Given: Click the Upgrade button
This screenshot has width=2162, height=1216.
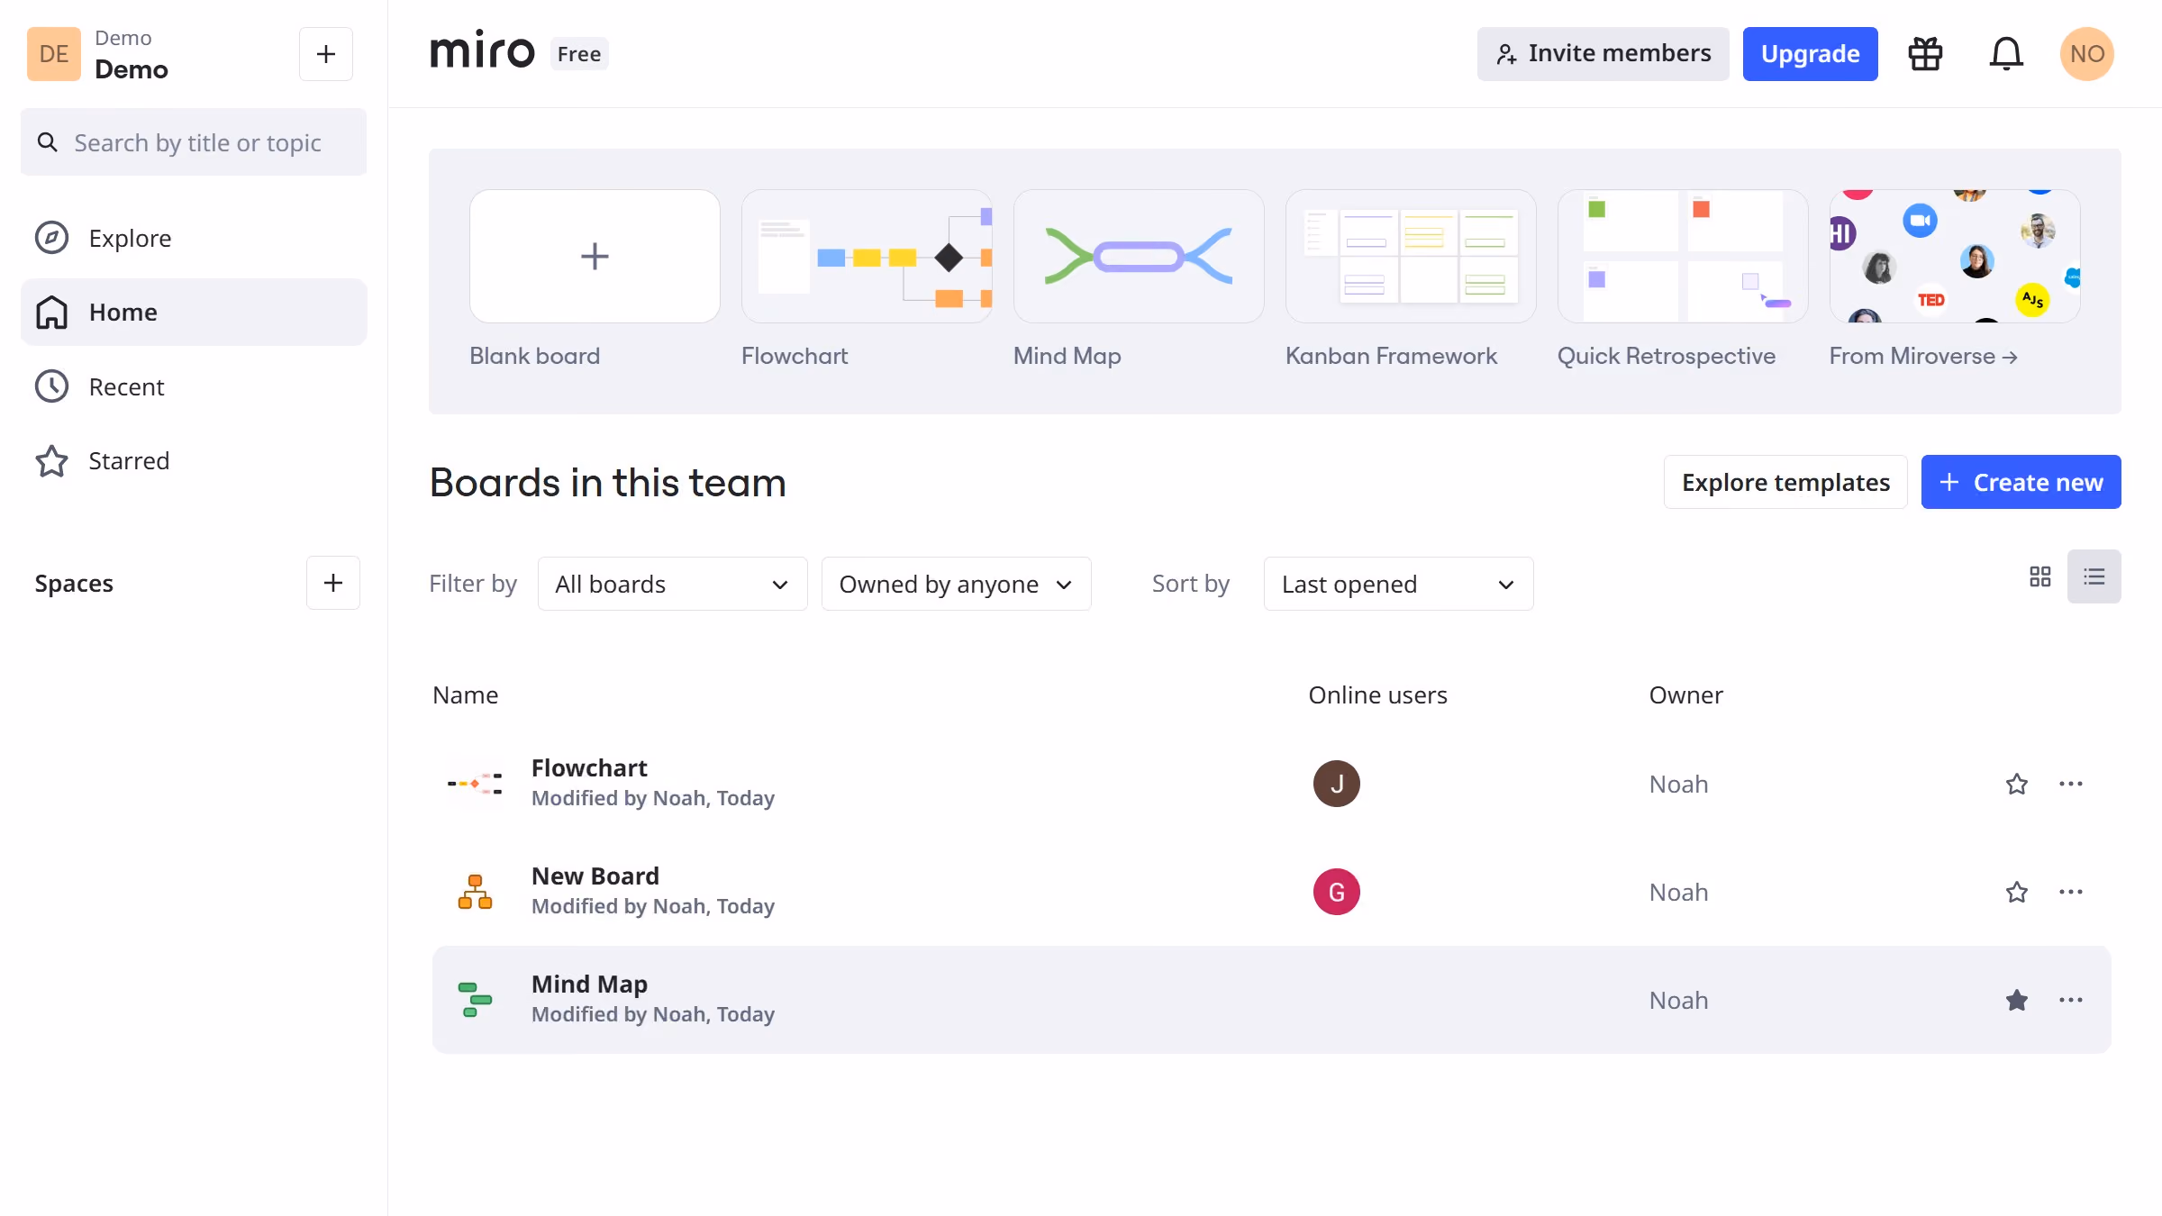Looking at the screenshot, I should [1811, 54].
